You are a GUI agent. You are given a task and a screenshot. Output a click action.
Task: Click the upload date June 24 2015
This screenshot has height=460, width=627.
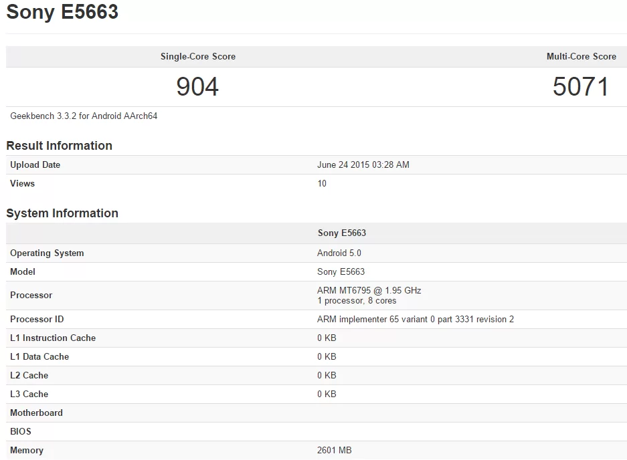363,164
